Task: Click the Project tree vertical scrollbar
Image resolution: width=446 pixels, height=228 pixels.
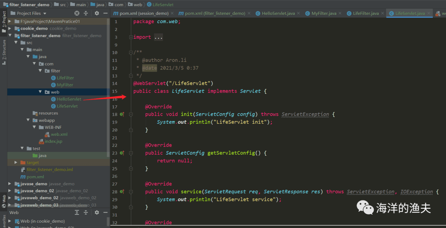Action: point(108,82)
